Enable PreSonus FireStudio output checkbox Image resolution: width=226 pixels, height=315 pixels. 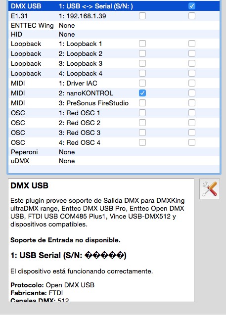(x=192, y=103)
